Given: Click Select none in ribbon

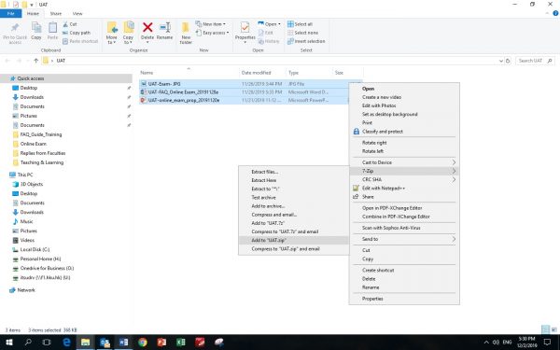Looking at the screenshot, I should click(302, 33).
